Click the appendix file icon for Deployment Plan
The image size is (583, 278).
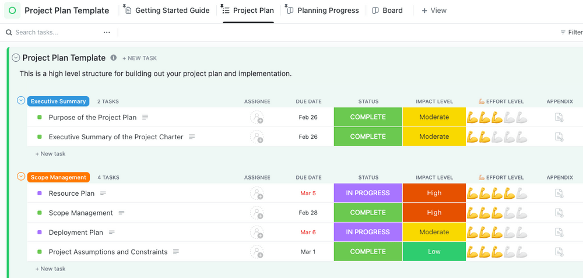click(559, 232)
